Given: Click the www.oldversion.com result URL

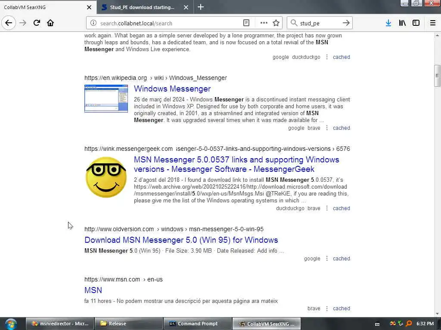Looking at the screenshot, I should coord(174,229).
